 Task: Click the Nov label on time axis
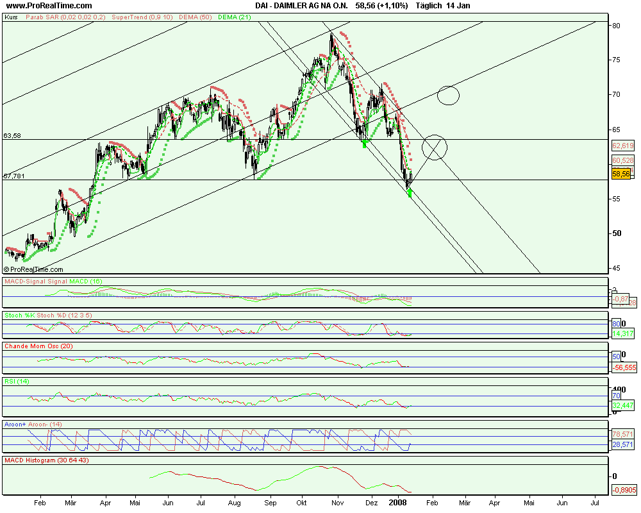pos(337,503)
